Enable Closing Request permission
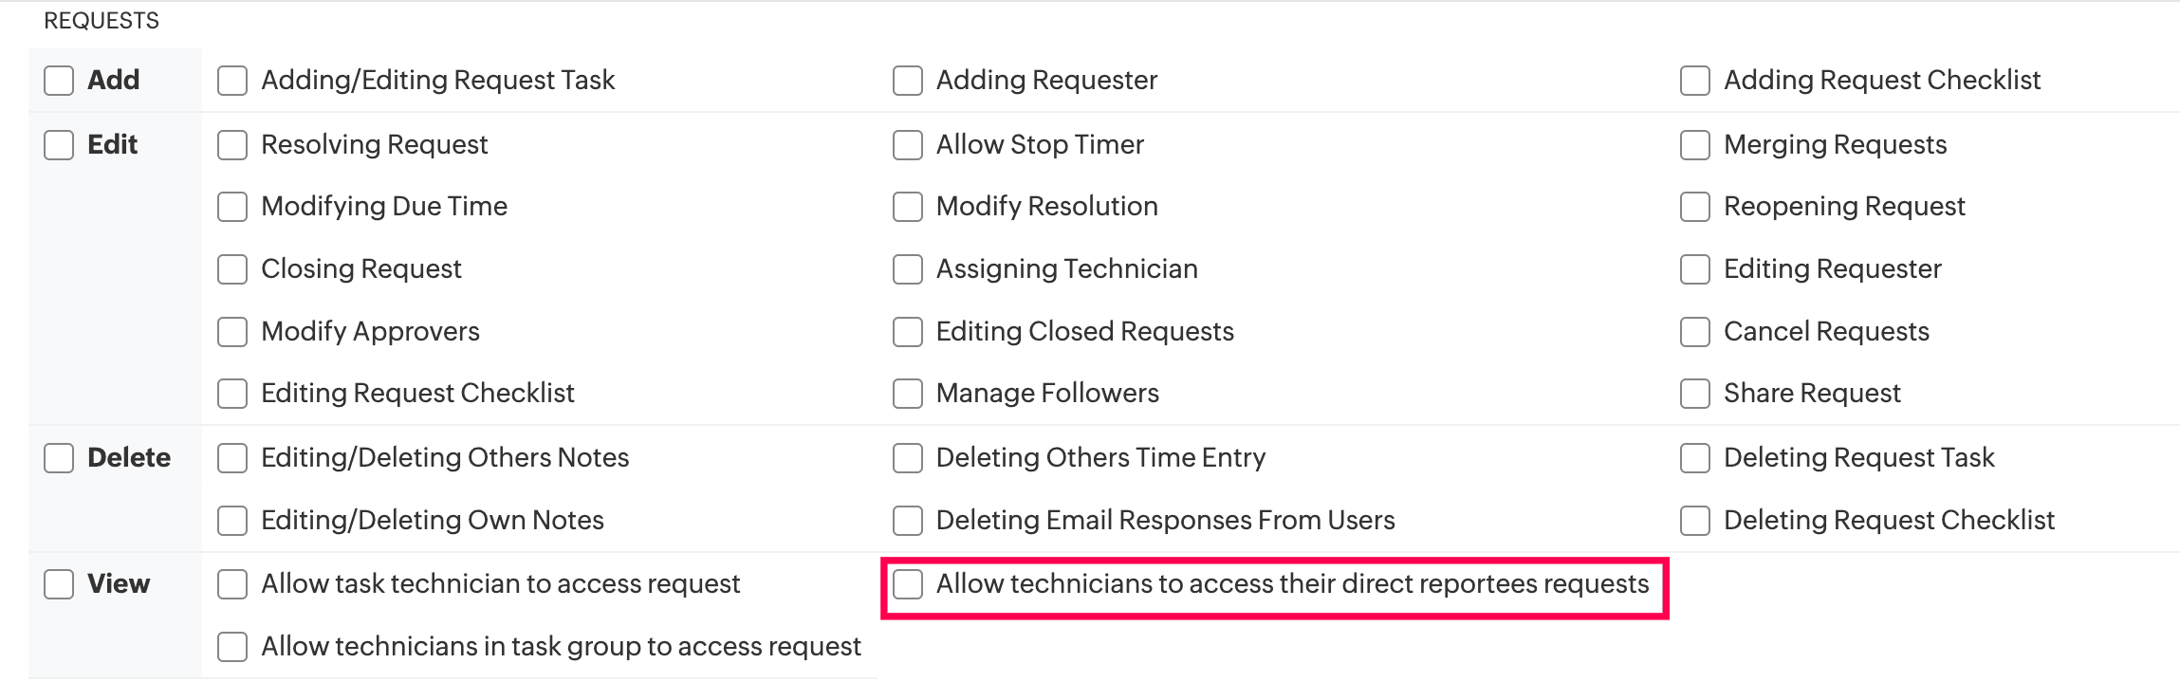Viewport: 2180px width, 700px height. 232,269
